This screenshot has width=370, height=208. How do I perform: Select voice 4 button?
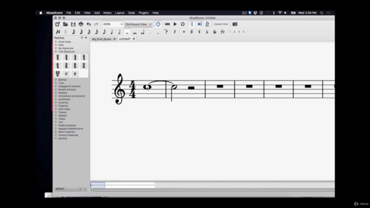tap(243, 32)
